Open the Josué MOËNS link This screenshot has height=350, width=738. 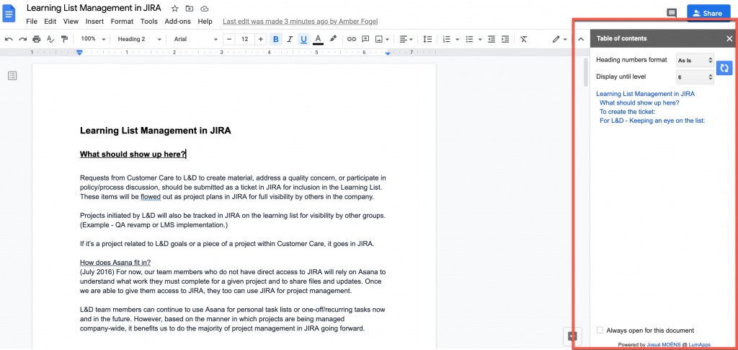[664, 345]
